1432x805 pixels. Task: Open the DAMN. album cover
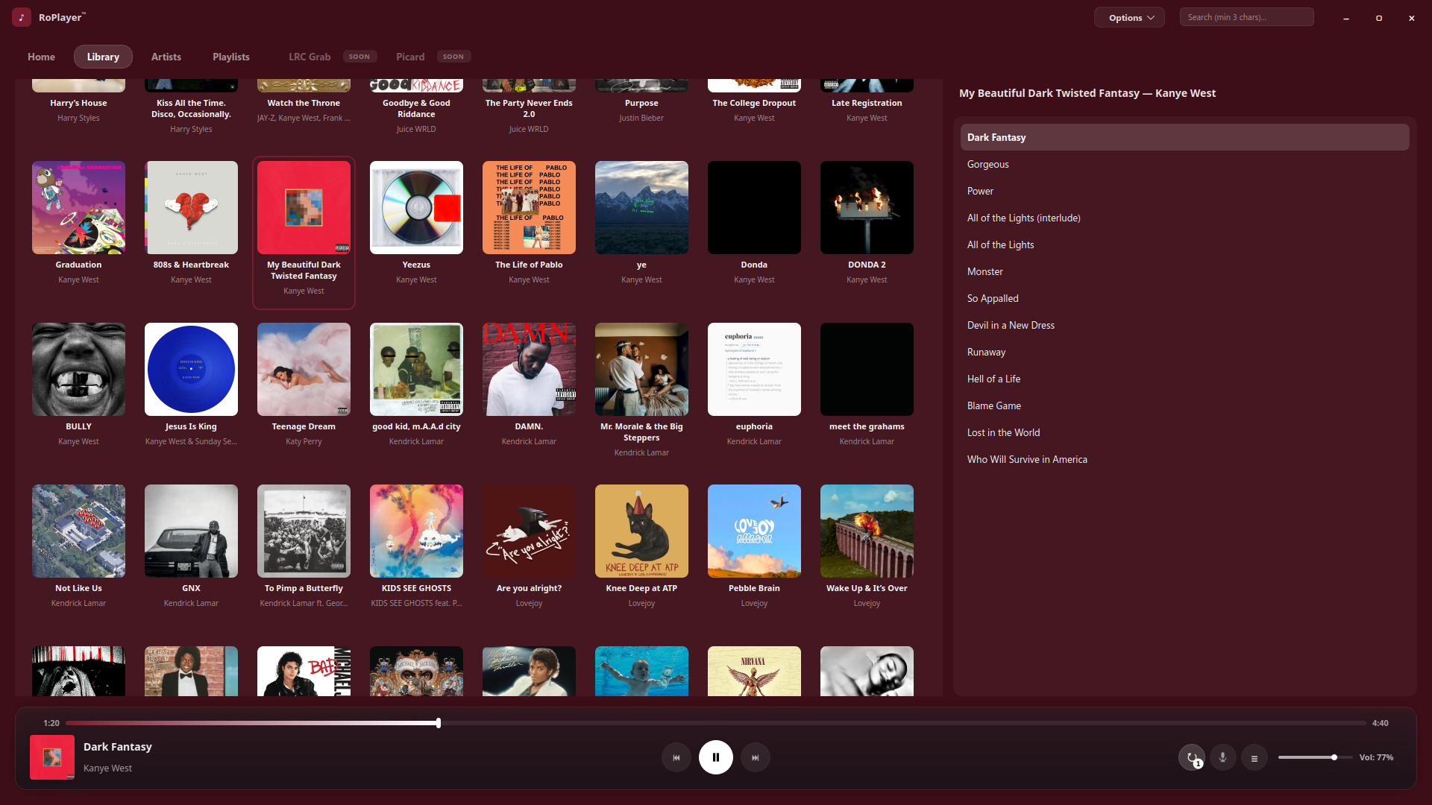(x=529, y=369)
